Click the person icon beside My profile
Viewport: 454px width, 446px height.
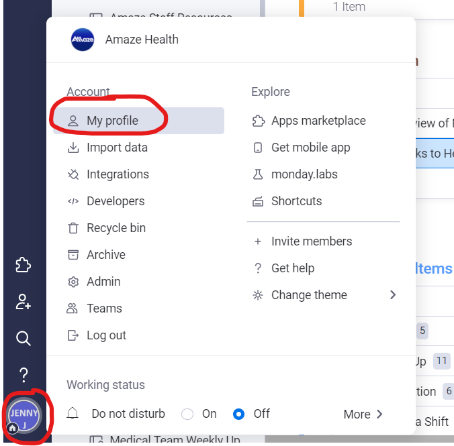pyautogui.click(x=73, y=121)
